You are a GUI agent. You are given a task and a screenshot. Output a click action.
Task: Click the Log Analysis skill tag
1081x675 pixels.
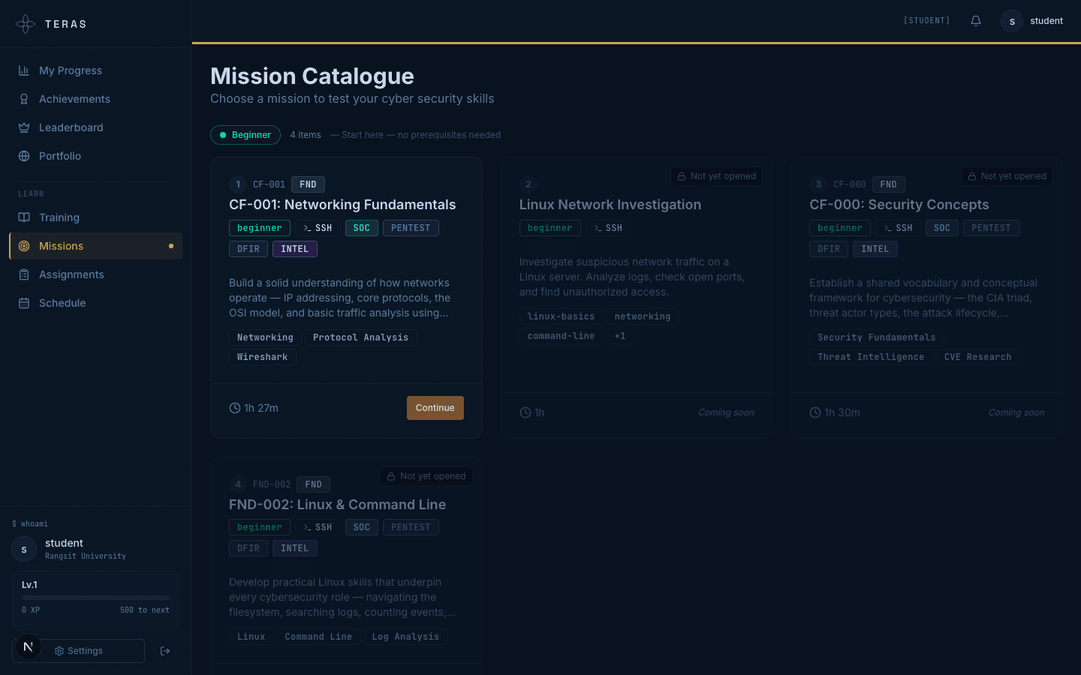(405, 637)
